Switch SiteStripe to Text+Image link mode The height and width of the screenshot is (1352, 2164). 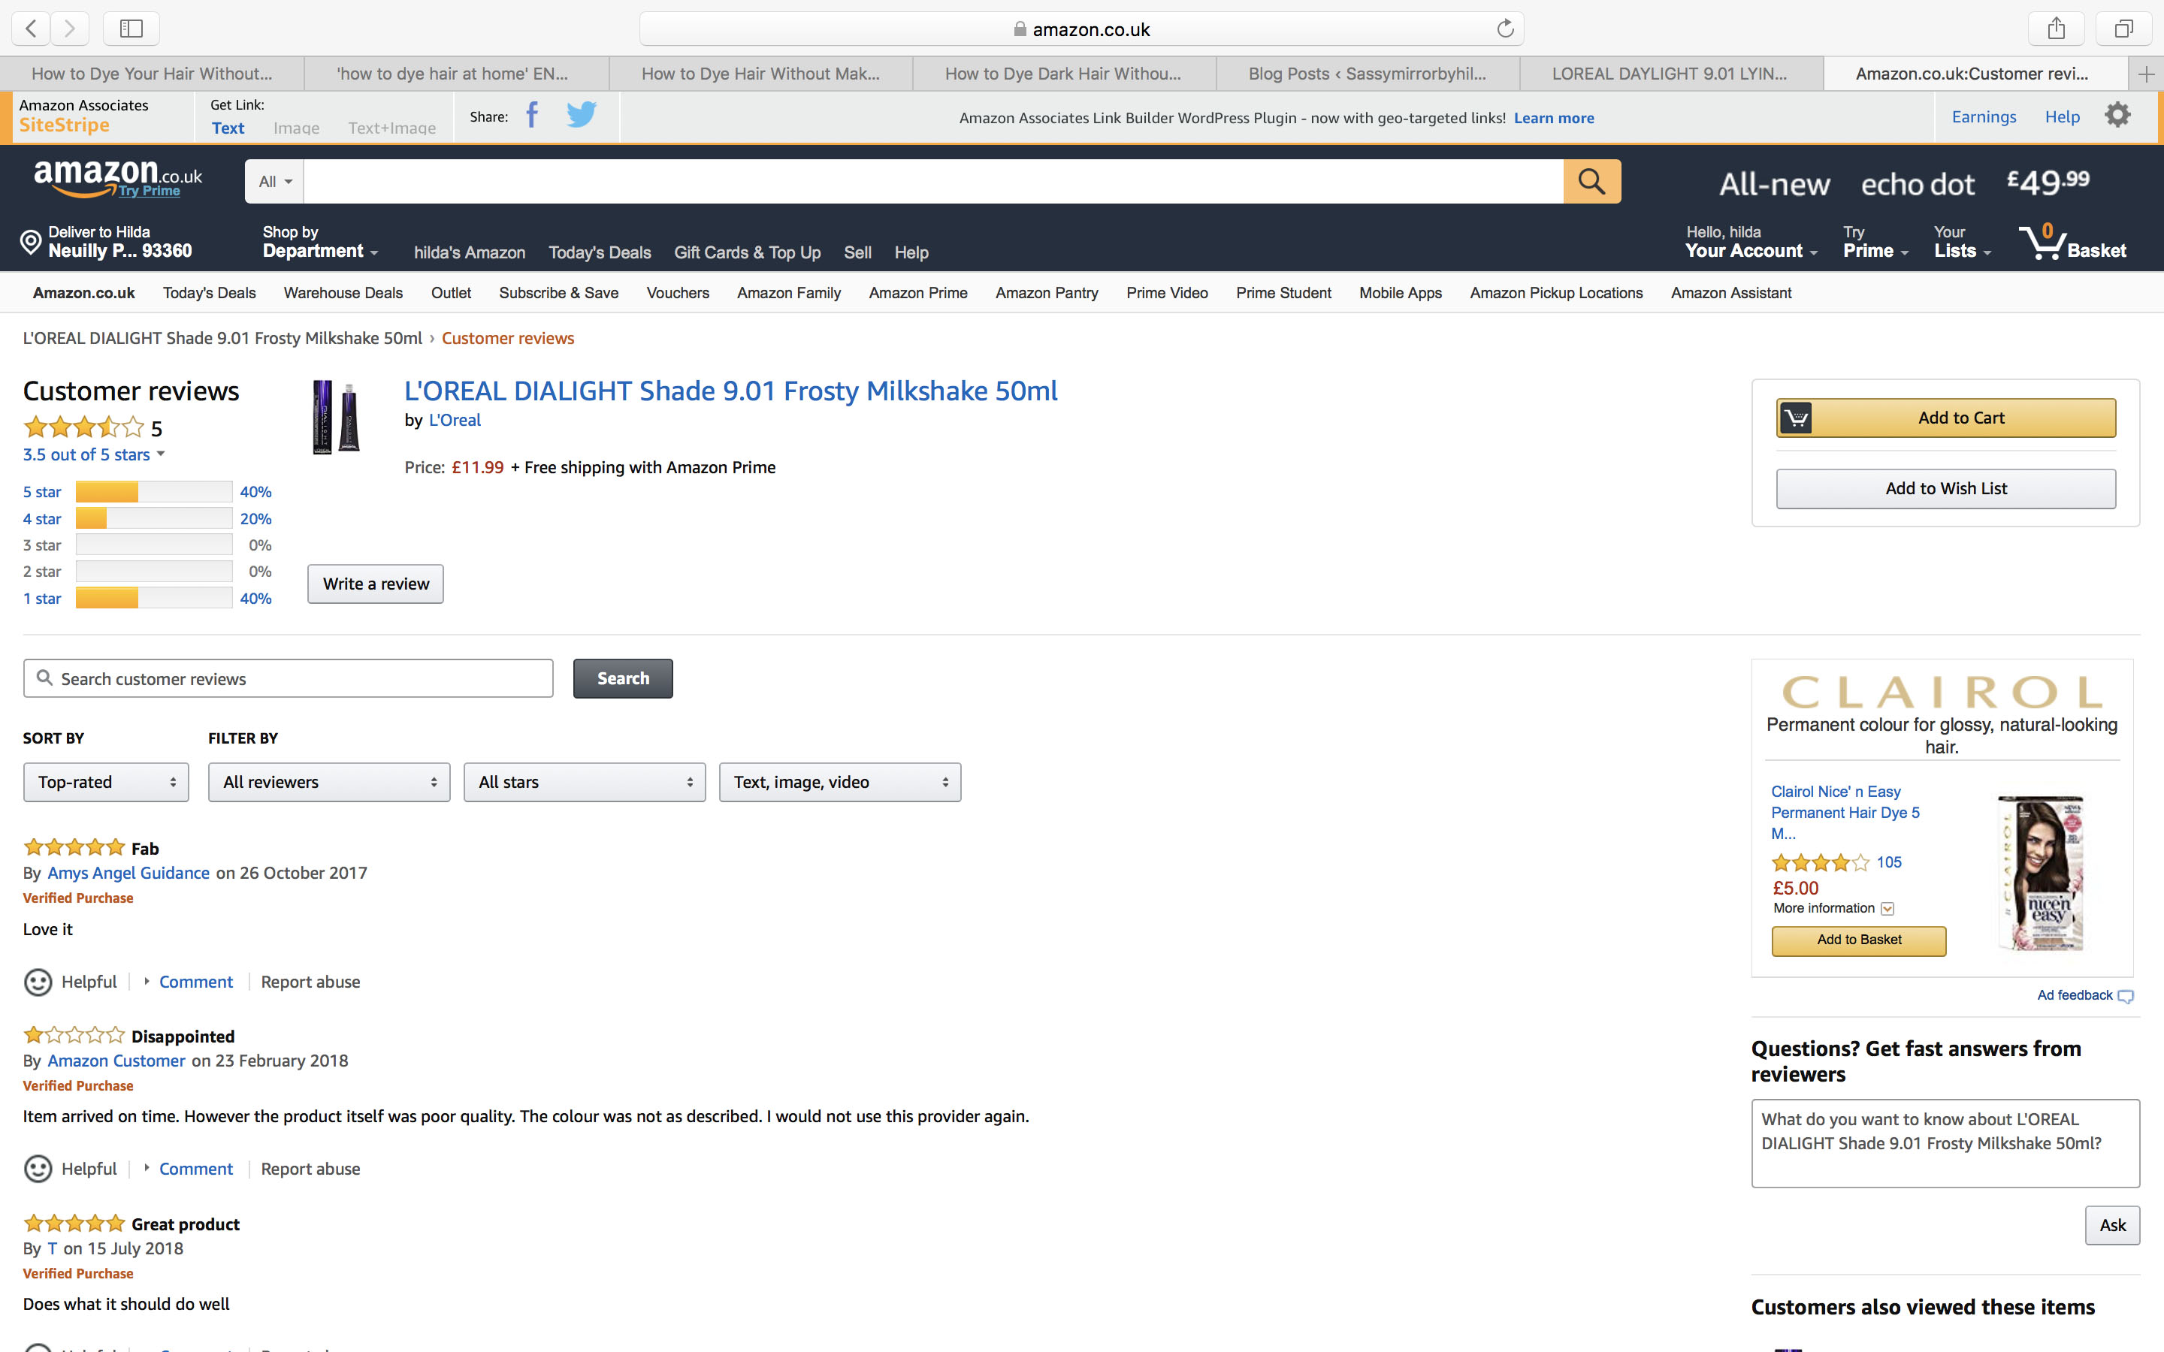(391, 127)
